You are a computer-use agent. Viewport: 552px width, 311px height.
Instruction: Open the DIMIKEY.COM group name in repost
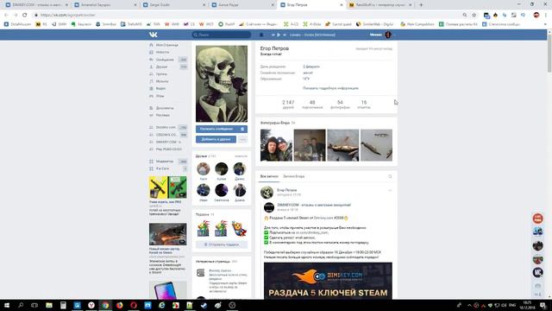point(314,205)
